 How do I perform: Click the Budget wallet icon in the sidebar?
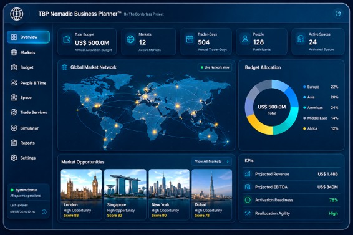click(14, 67)
